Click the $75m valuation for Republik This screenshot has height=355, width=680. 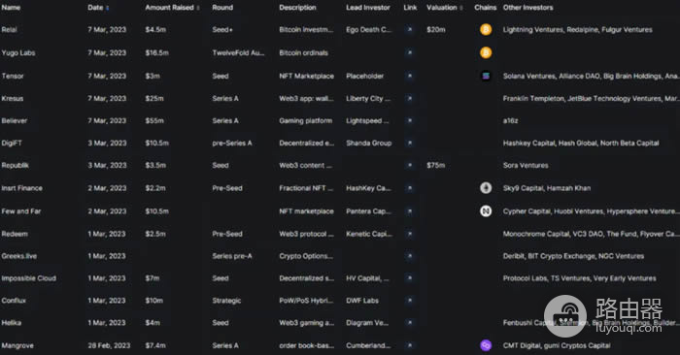[436, 166]
